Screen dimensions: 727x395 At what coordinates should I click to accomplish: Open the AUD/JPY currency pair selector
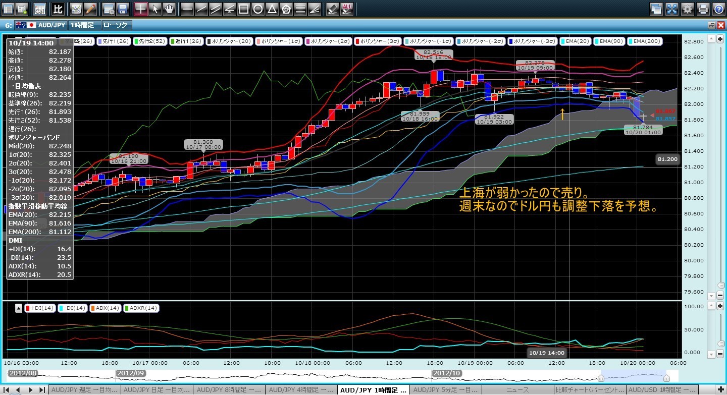(x=50, y=25)
